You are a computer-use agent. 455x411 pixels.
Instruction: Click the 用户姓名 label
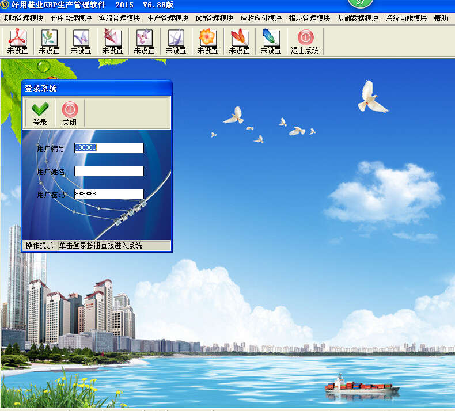click(x=51, y=172)
